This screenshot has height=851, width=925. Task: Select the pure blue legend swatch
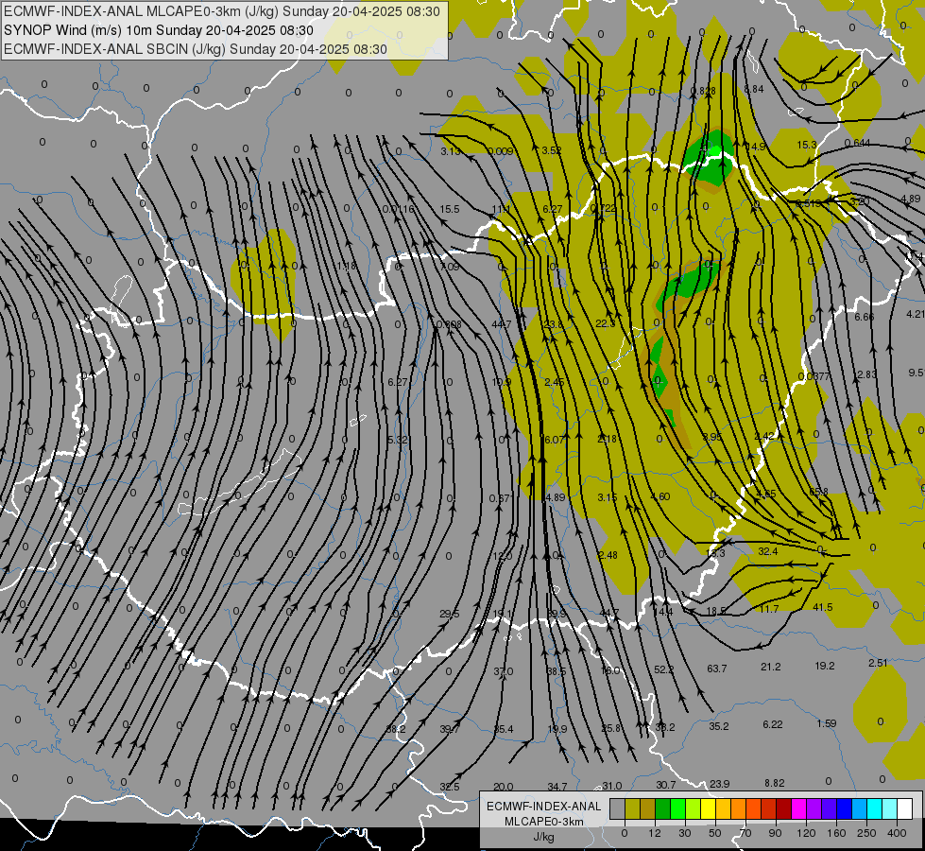(x=845, y=809)
